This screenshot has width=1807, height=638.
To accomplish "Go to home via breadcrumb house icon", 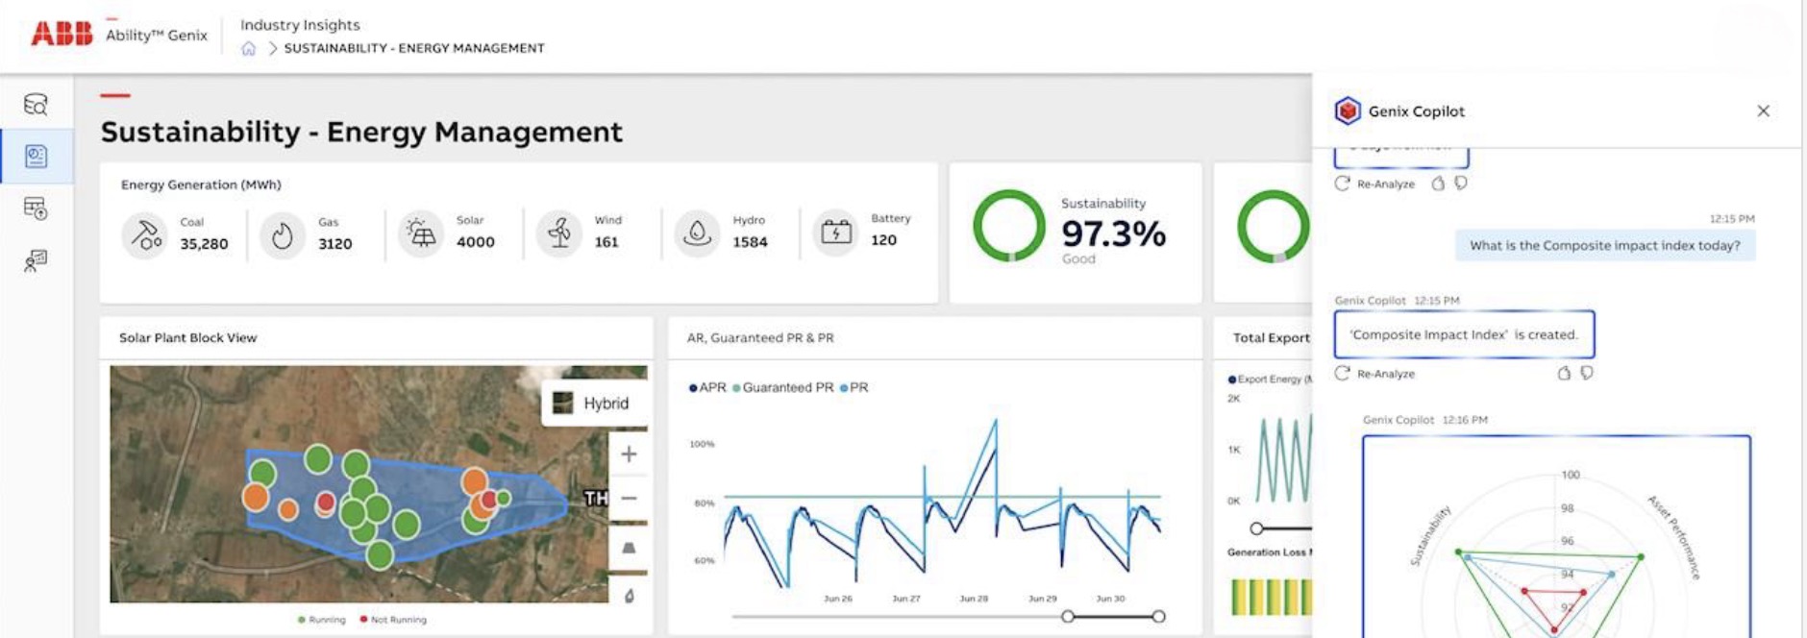I will pos(249,48).
